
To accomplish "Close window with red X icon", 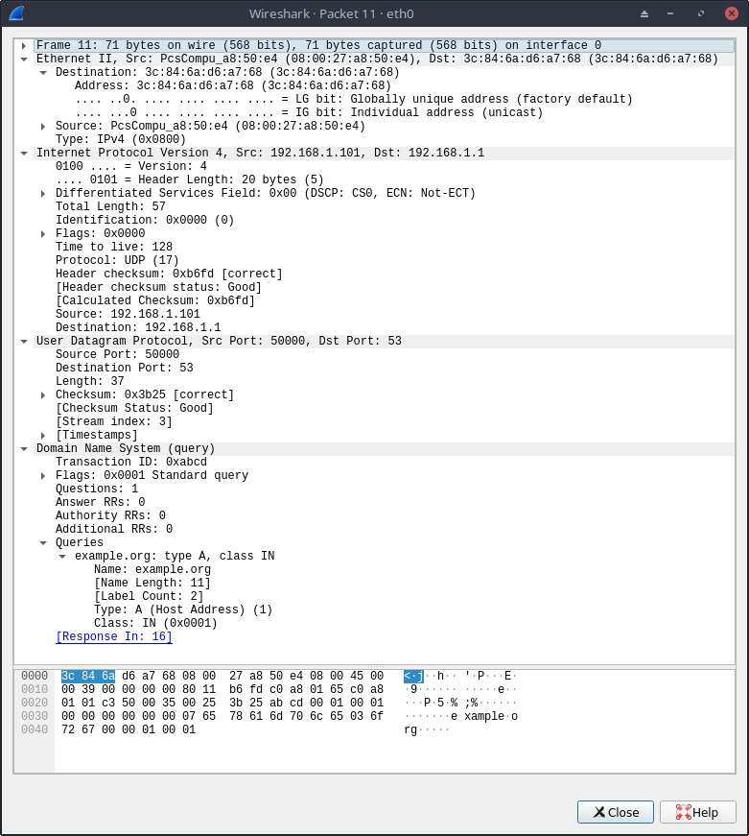I will pos(732,13).
